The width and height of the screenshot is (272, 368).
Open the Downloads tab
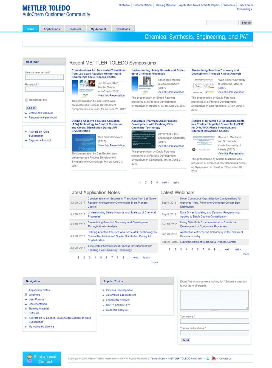coord(123,29)
